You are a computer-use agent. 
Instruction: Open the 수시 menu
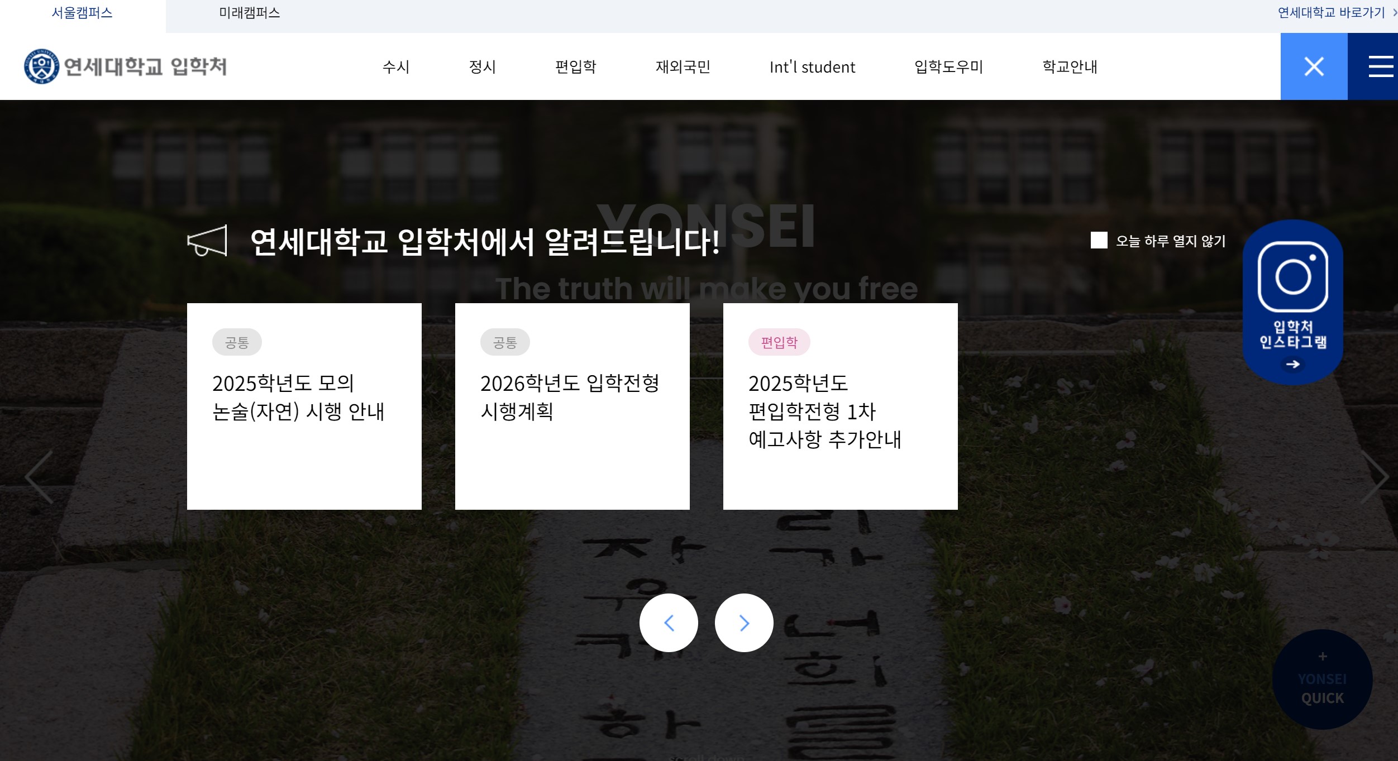[x=396, y=67]
